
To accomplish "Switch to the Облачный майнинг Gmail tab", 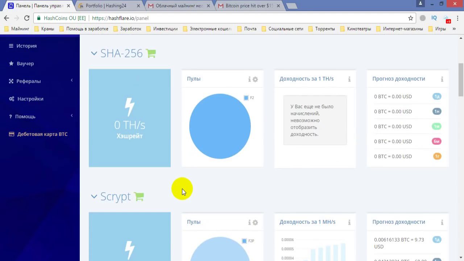I will pyautogui.click(x=179, y=6).
